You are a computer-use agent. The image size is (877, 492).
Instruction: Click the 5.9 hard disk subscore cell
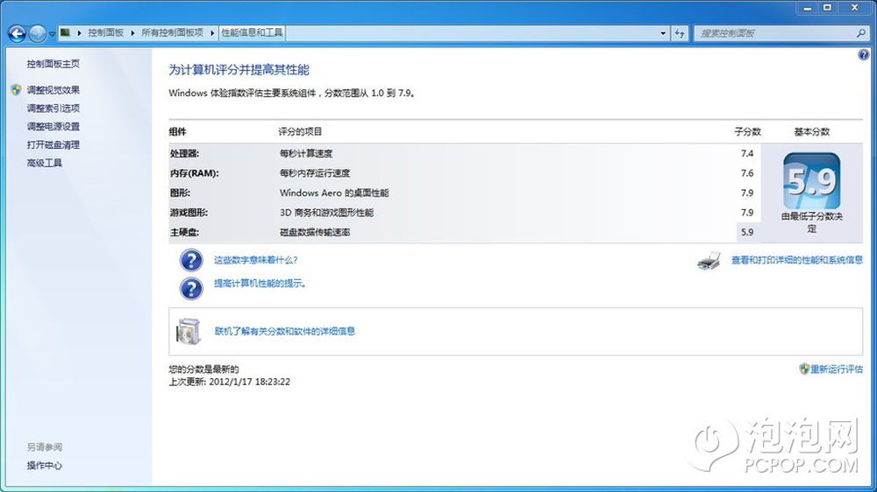pyautogui.click(x=747, y=232)
